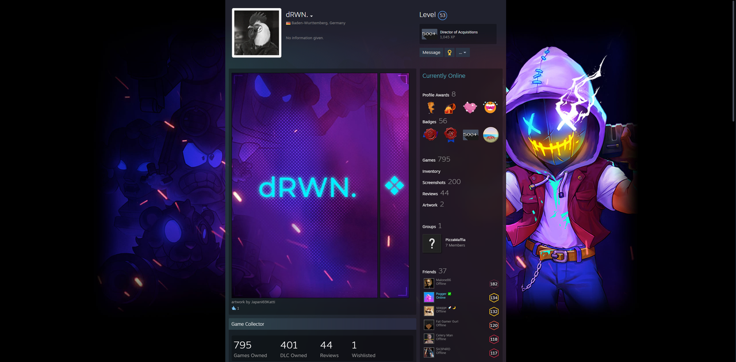Open the Artwork 2 link
Viewport: 736px width, 362px height.
click(433, 204)
